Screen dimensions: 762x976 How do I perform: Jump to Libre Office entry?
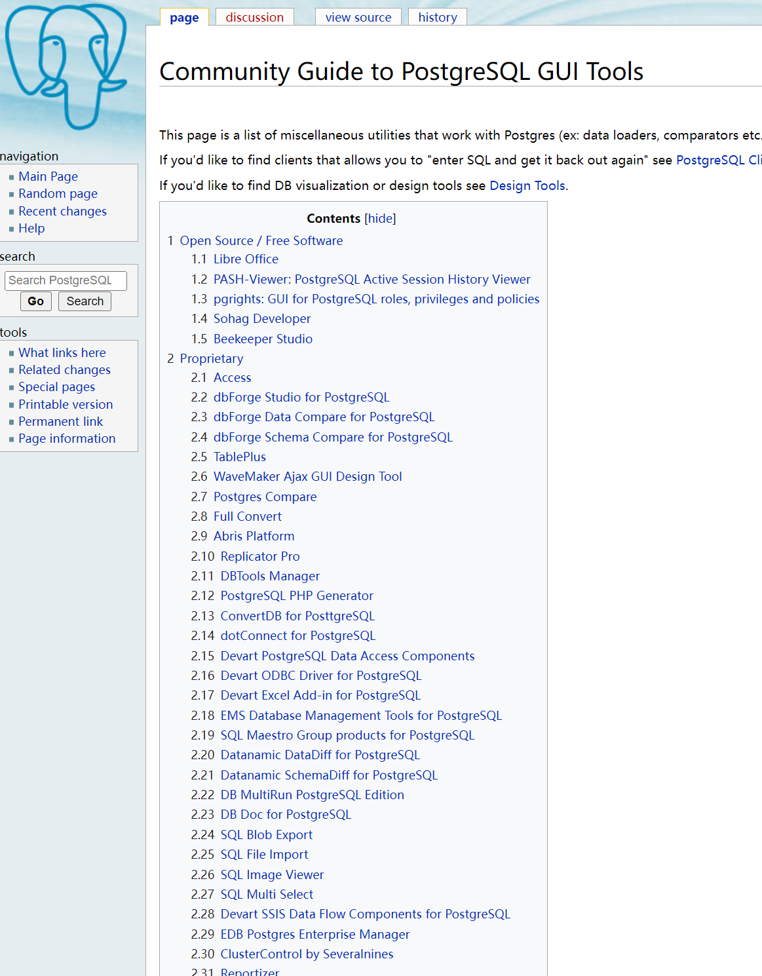click(246, 259)
